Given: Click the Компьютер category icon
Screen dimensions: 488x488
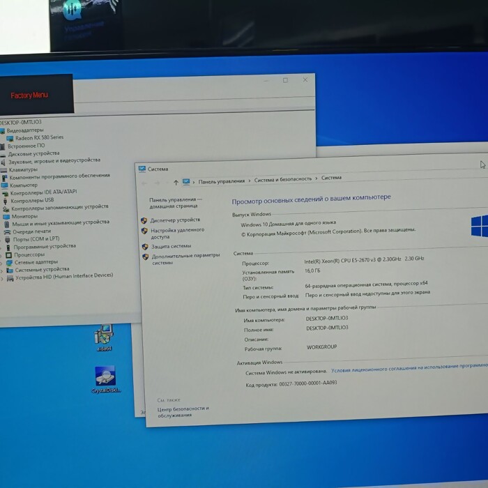Looking at the screenshot, I should [x=5, y=186].
